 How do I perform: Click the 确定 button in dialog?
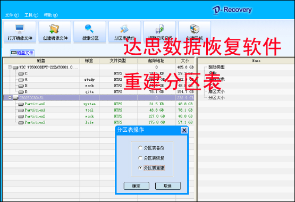[x=137, y=186]
